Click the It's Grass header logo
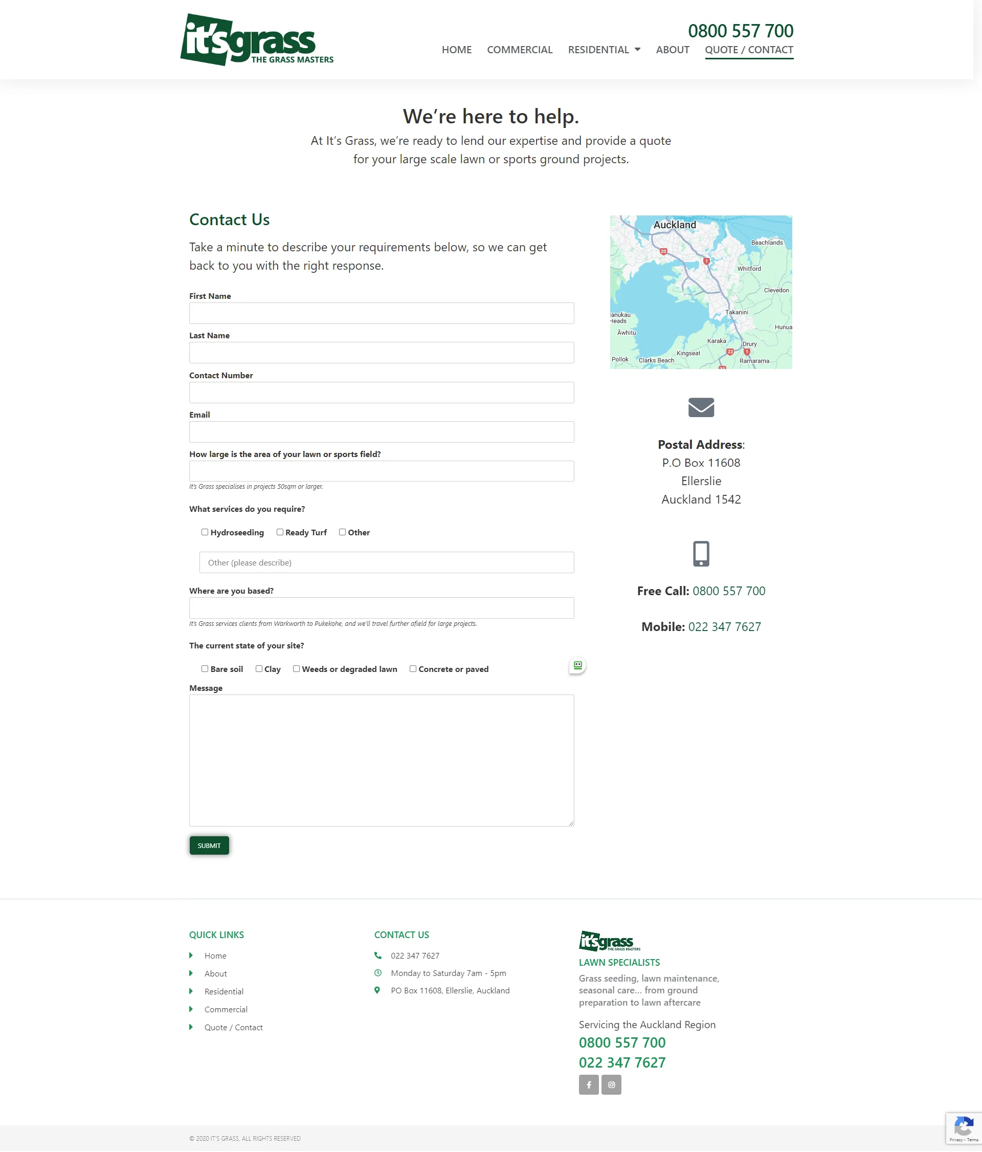 coord(257,40)
